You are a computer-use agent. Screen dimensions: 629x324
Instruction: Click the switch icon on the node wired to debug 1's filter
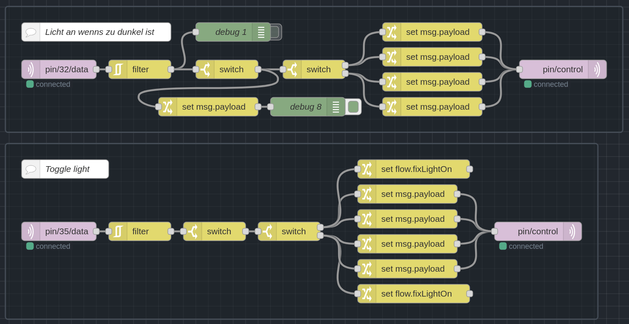(x=205, y=69)
